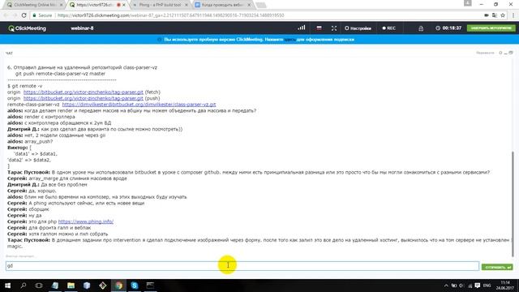Open class-parser-vz.git bitbucket link
519x292 pixels.
coord(139,105)
